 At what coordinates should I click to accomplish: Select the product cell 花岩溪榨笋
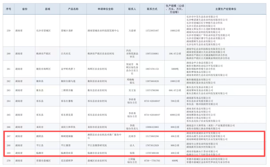67,161
